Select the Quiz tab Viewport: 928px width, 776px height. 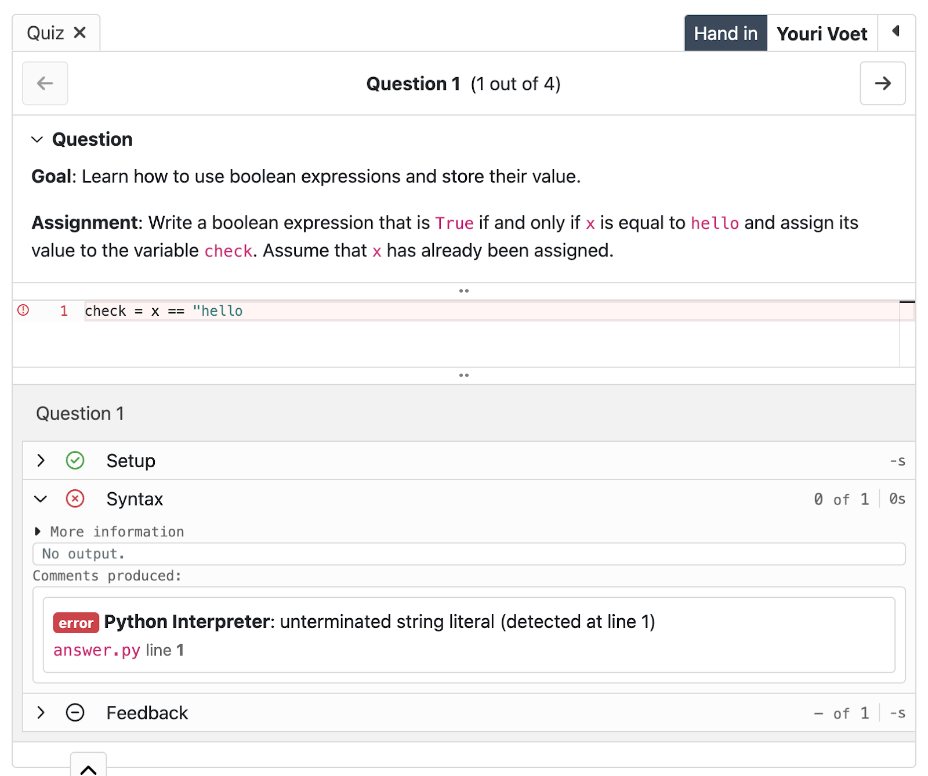(46, 33)
